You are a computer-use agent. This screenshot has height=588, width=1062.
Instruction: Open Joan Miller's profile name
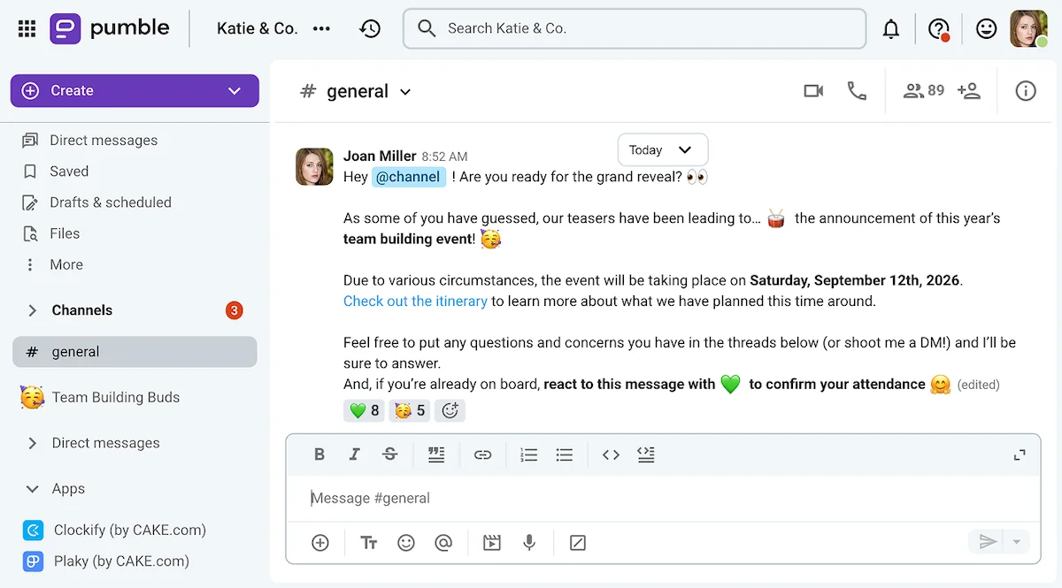pyautogui.click(x=380, y=156)
